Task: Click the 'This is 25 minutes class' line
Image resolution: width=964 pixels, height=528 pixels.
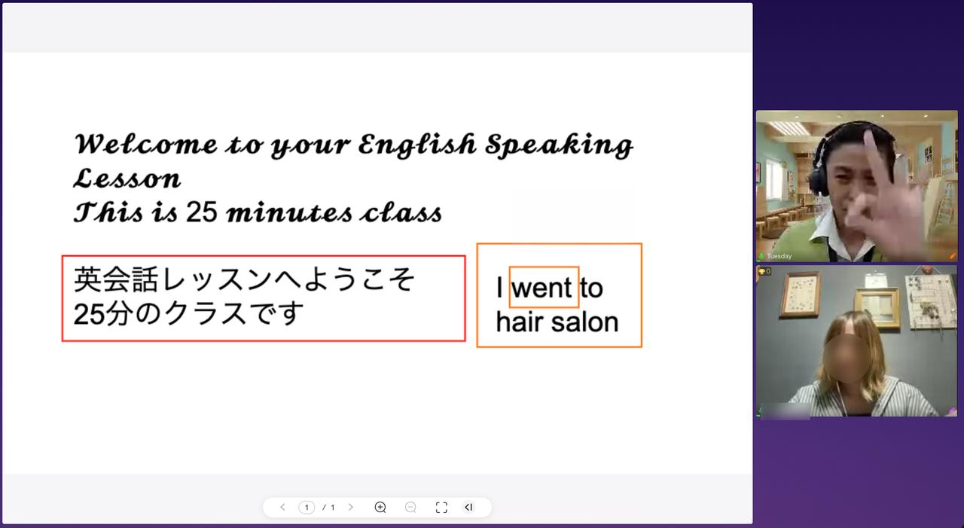Action: pos(258,212)
